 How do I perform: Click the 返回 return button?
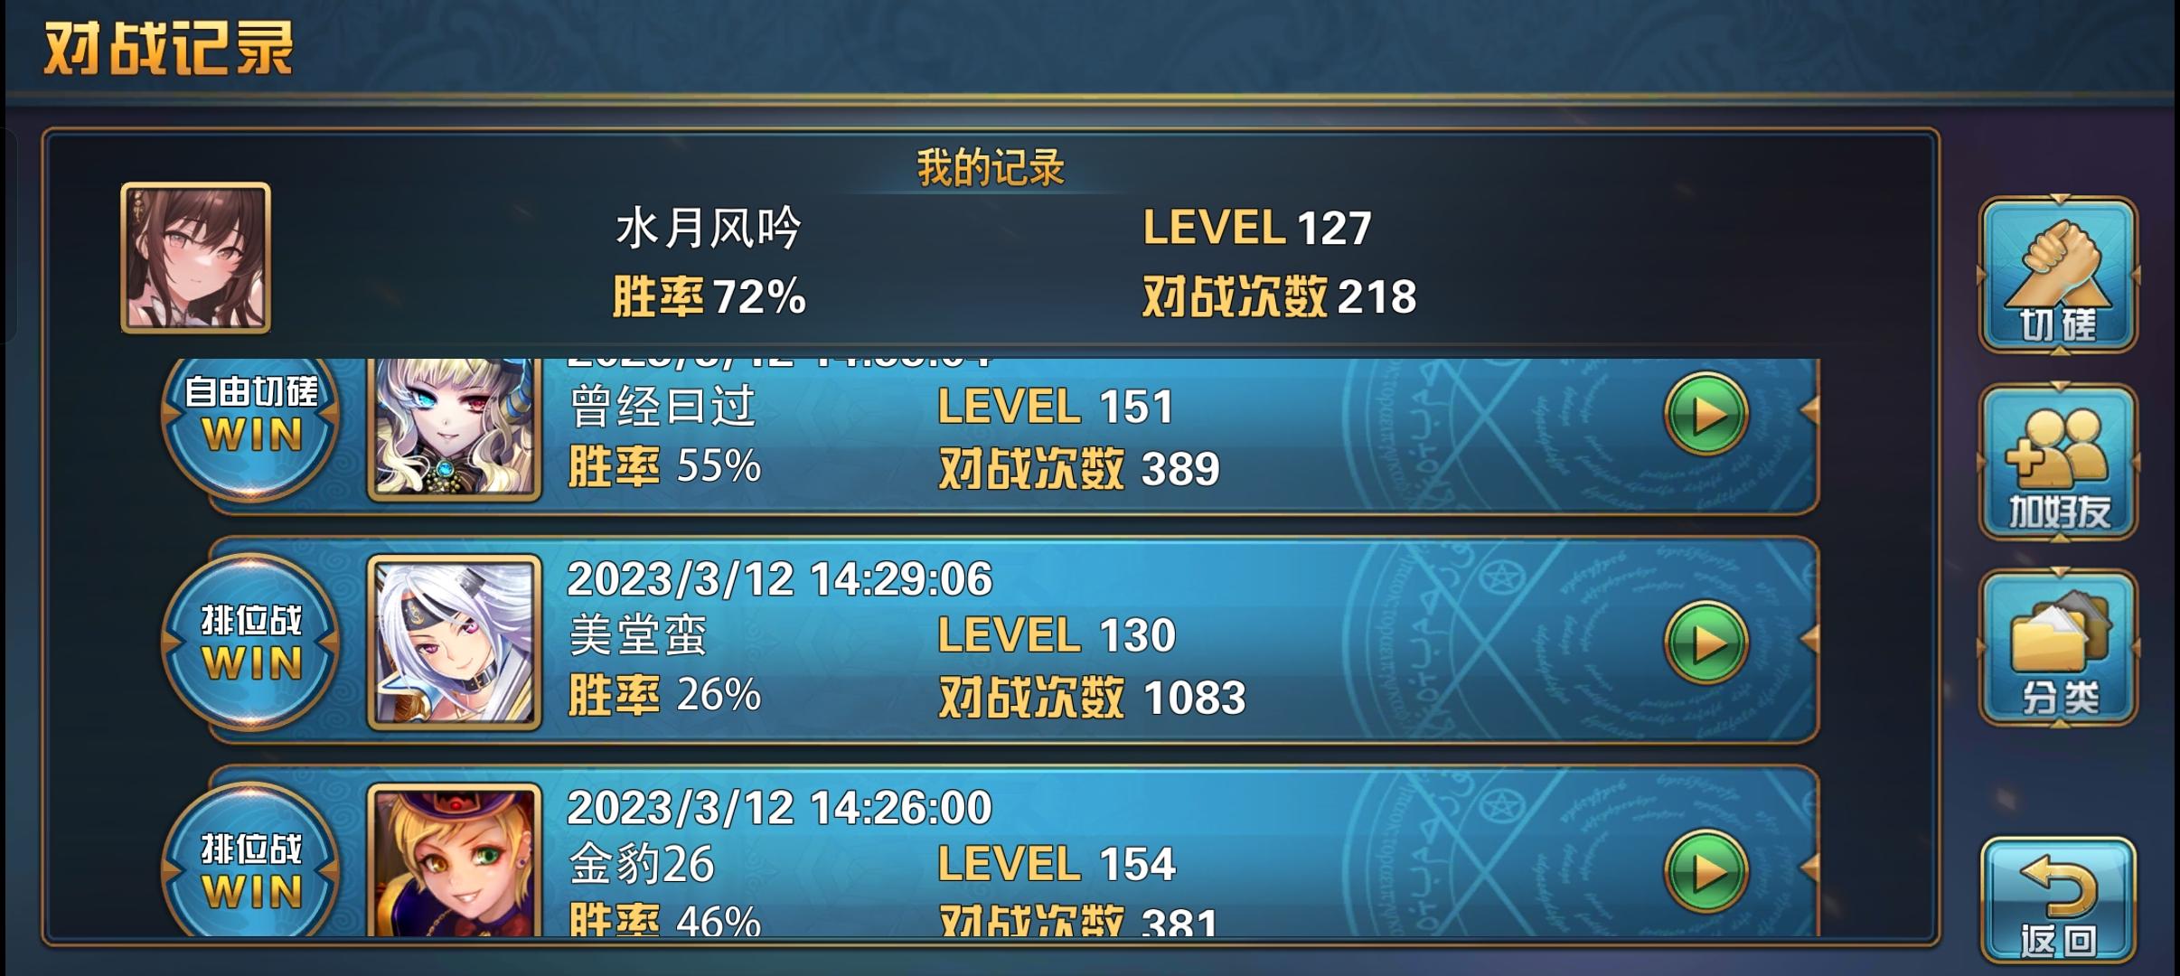coord(2058,900)
